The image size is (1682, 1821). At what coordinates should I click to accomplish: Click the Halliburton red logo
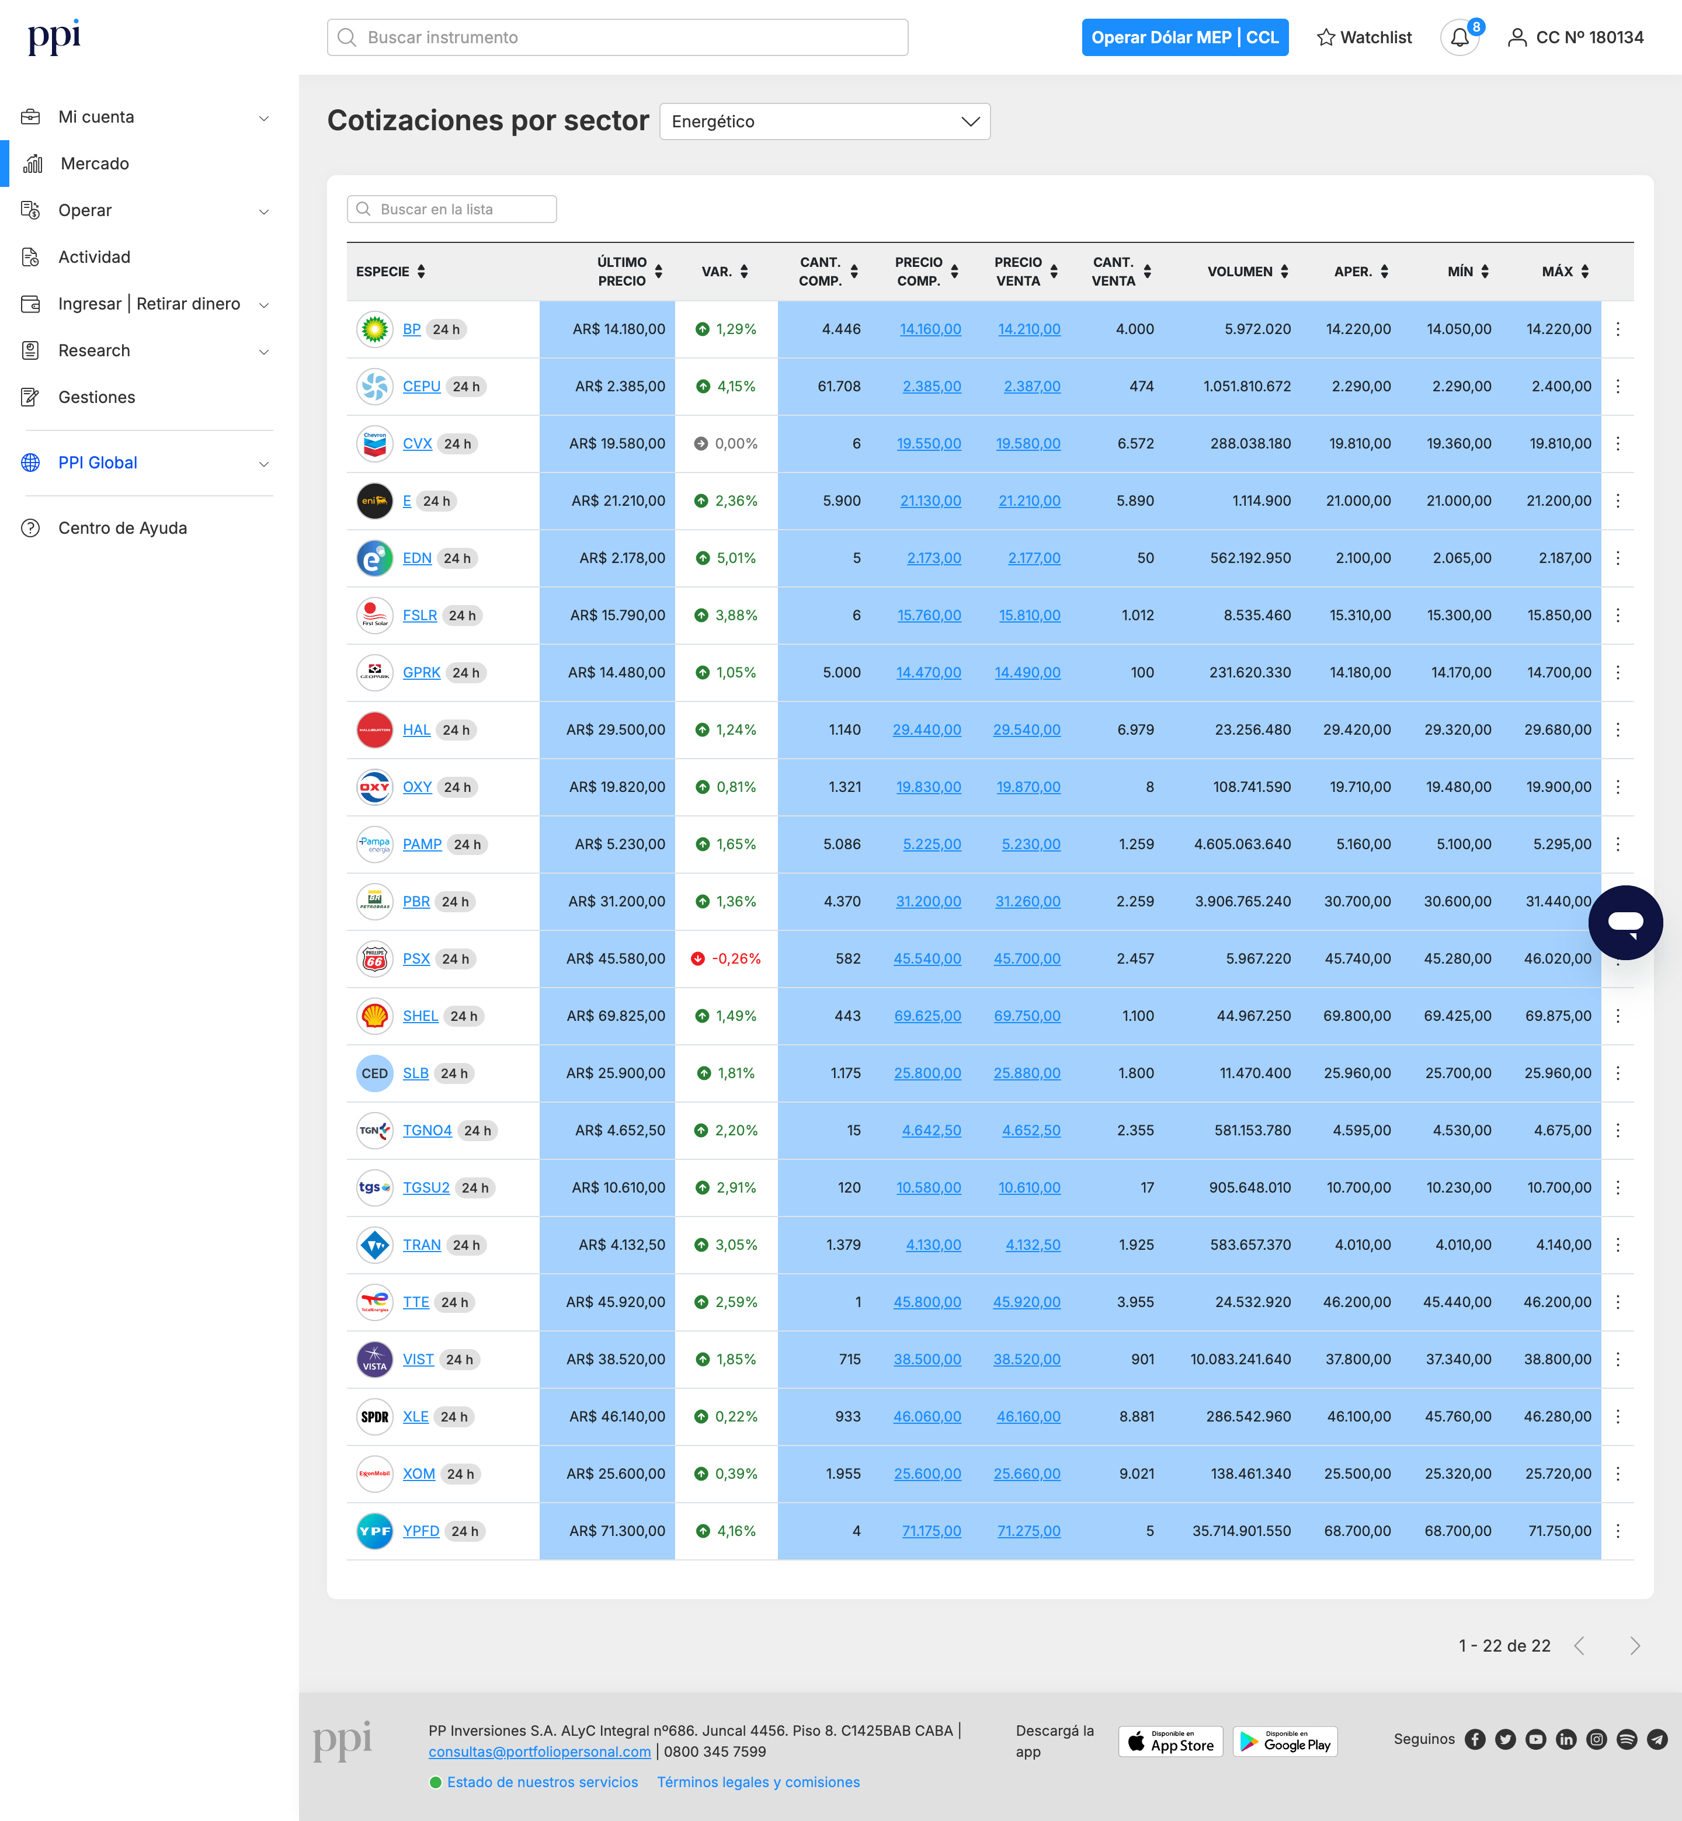(375, 730)
